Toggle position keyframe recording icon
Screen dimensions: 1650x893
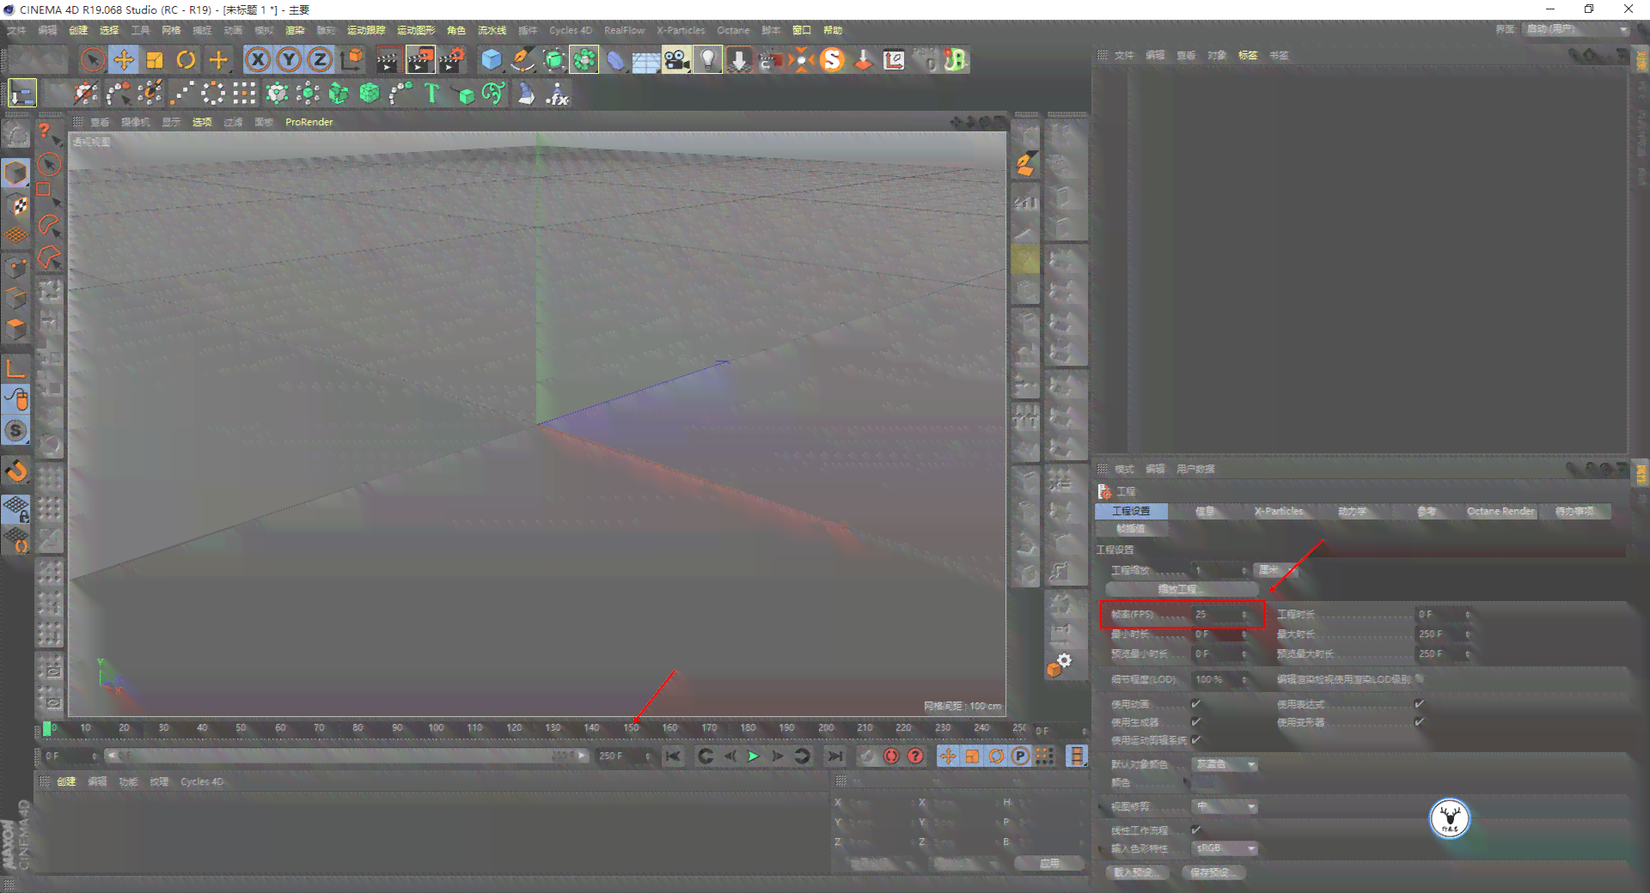pyautogui.click(x=948, y=756)
